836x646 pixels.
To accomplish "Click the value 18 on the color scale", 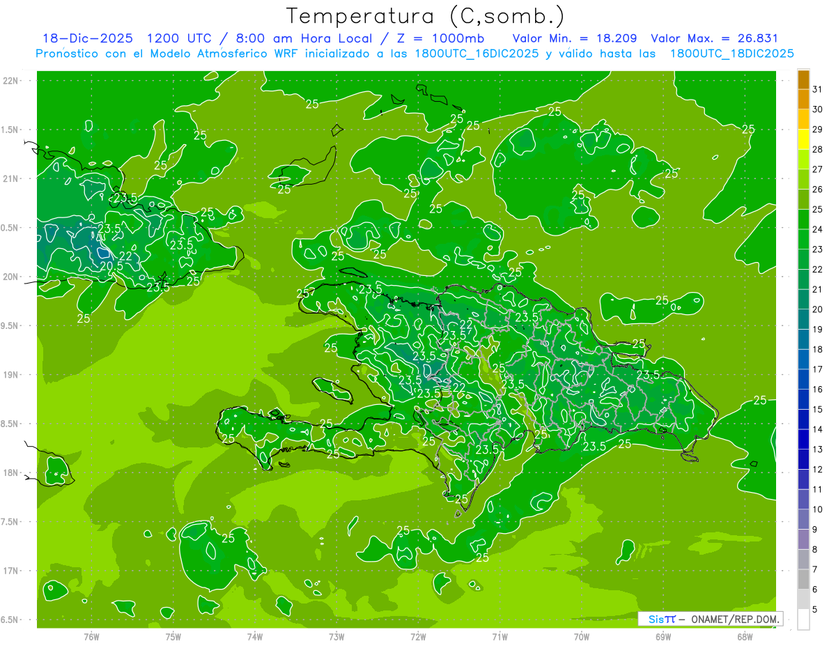I will click(818, 349).
